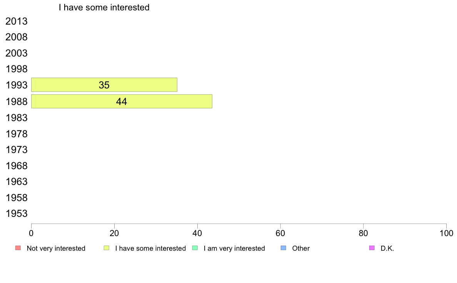Click the 100 tick on the x-axis

(x=446, y=233)
